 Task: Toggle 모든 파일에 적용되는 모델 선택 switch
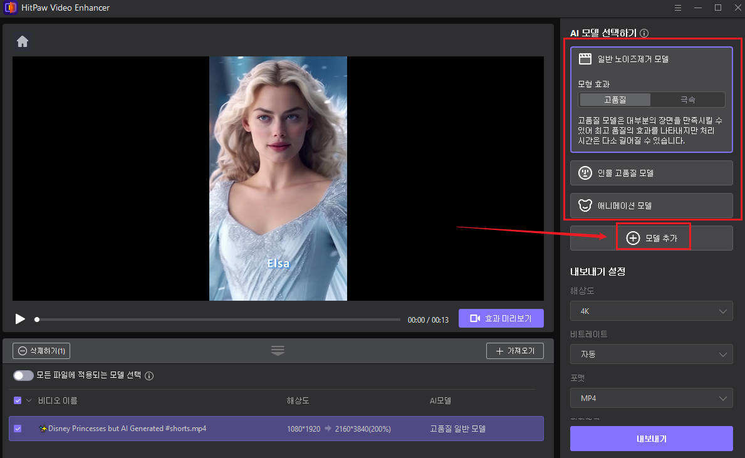[23, 375]
